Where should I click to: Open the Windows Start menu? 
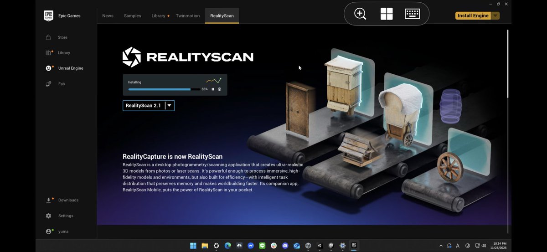click(x=193, y=246)
